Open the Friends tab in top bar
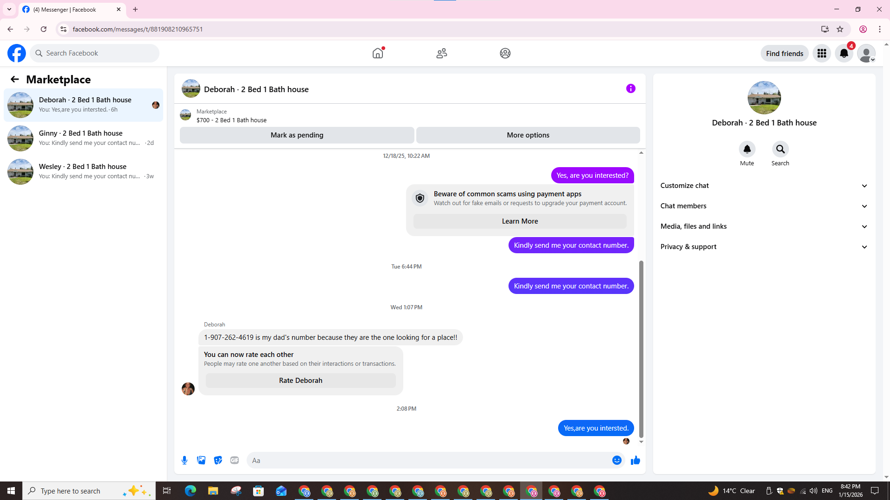 pyautogui.click(x=441, y=53)
